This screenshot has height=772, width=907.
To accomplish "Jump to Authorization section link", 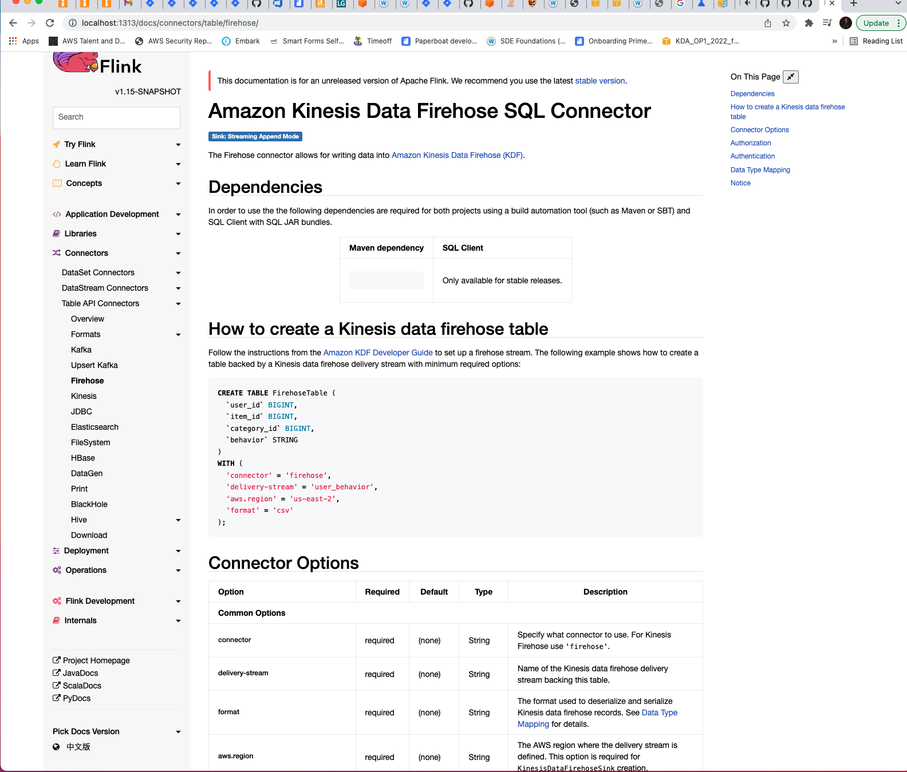I will 751,143.
